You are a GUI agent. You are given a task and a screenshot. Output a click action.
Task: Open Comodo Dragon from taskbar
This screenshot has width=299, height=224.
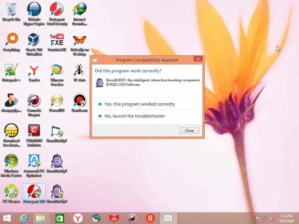(x=132, y=218)
